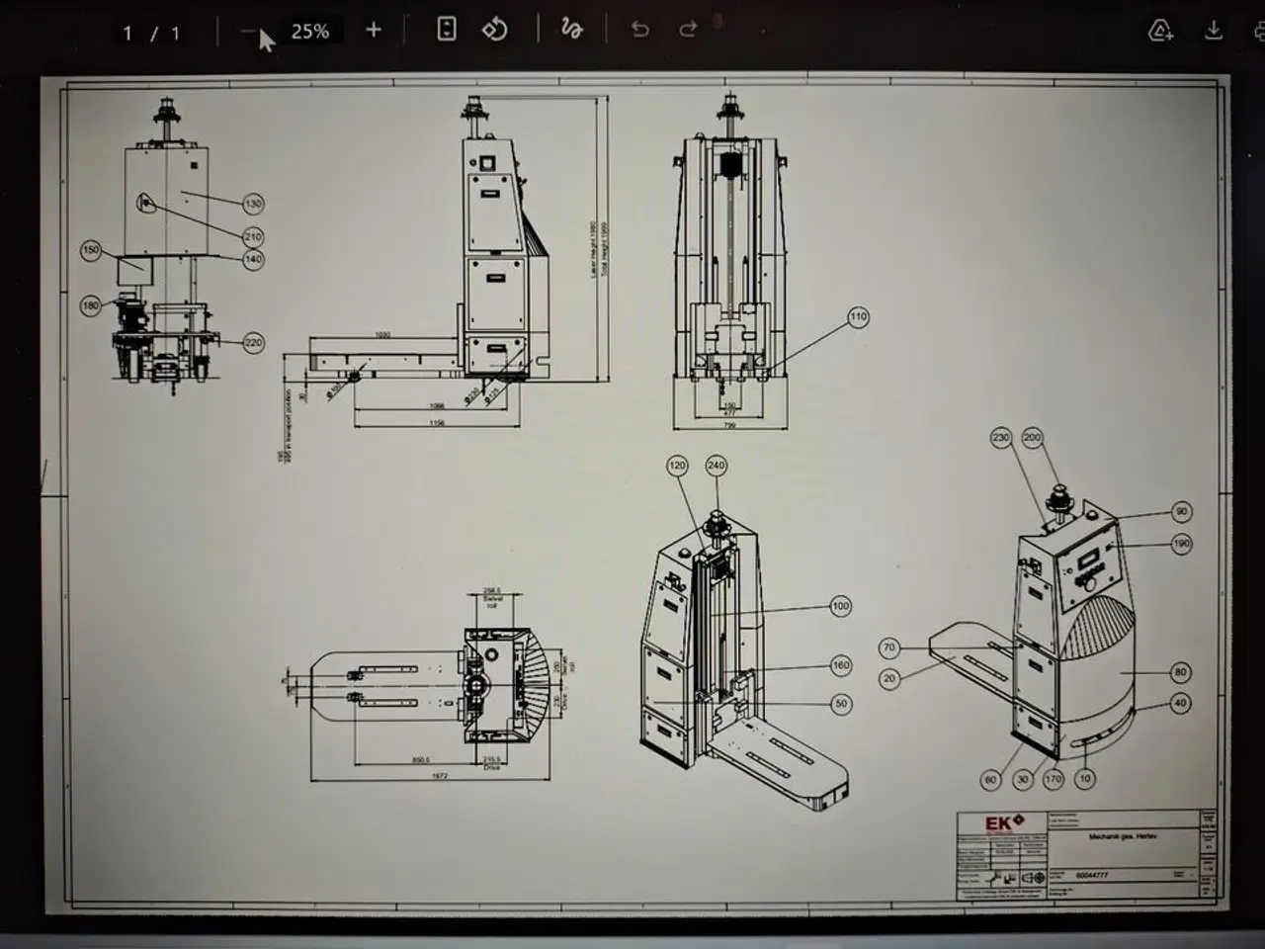Click the EK logo in the title block
Viewport: 1265px width, 949px height.
click(1002, 821)
